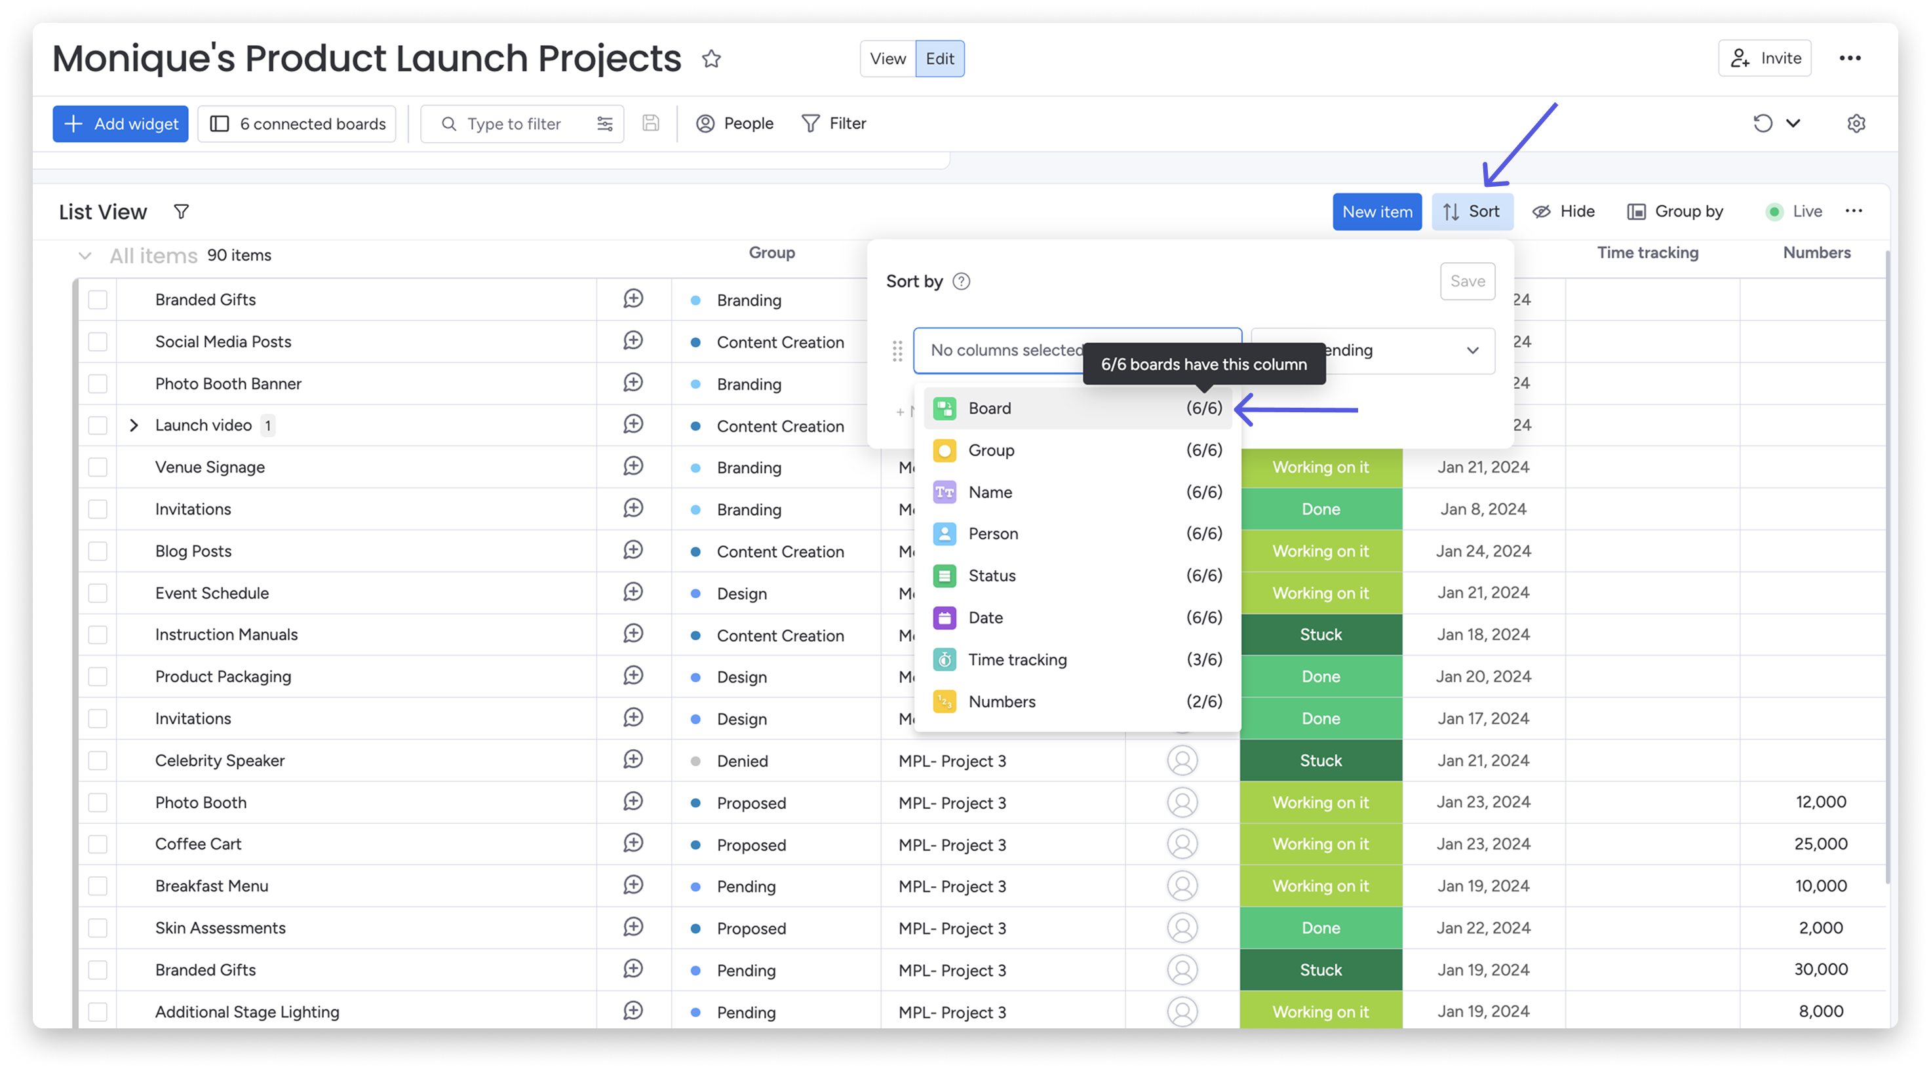Click Save in Sort by panel
This screenshot has width=1931, height=1071.
point(1467,282)
